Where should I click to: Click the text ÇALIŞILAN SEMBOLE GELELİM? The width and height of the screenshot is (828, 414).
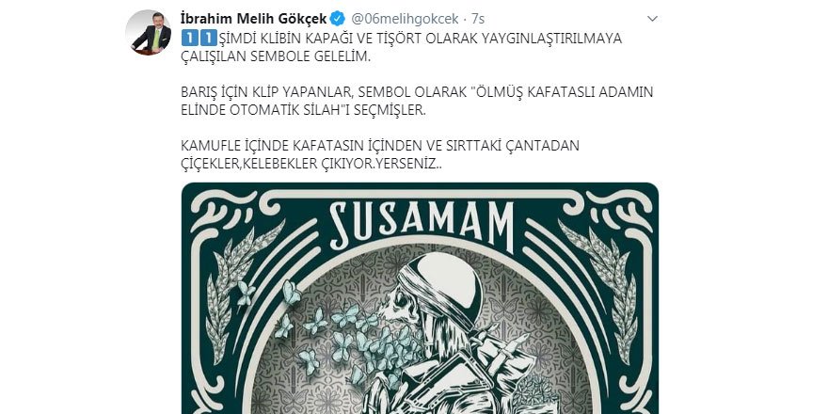[276, 57]
